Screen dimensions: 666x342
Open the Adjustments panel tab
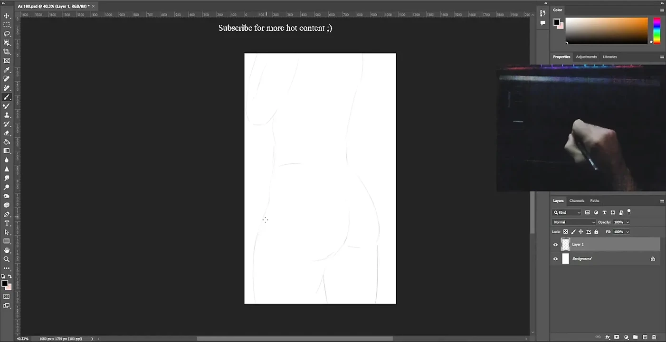(x=586, y=57)
